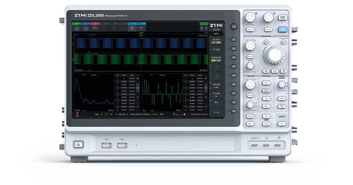Click the right chevron next to 100us/div timebase

coord(127,114)
